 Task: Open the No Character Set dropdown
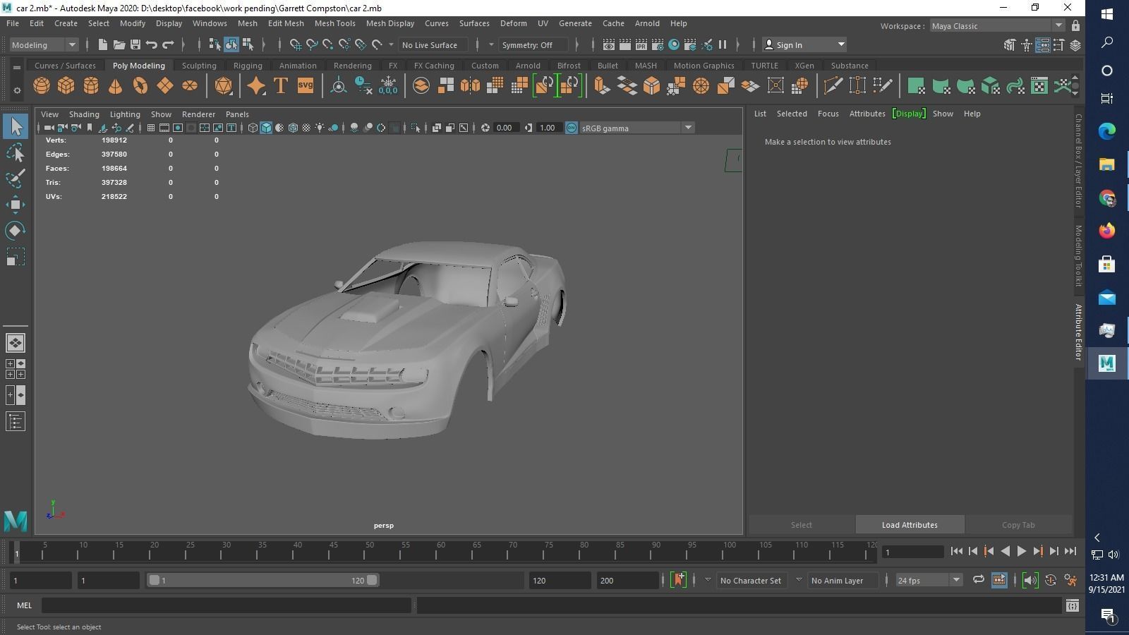[751, 580]
